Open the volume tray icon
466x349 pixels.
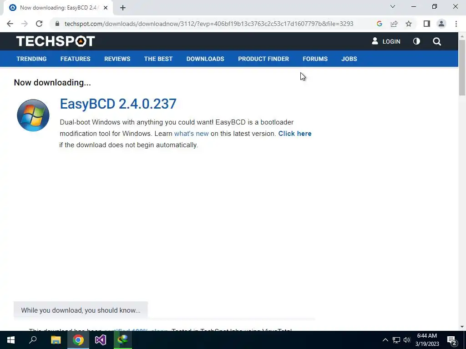pos(407,340)
